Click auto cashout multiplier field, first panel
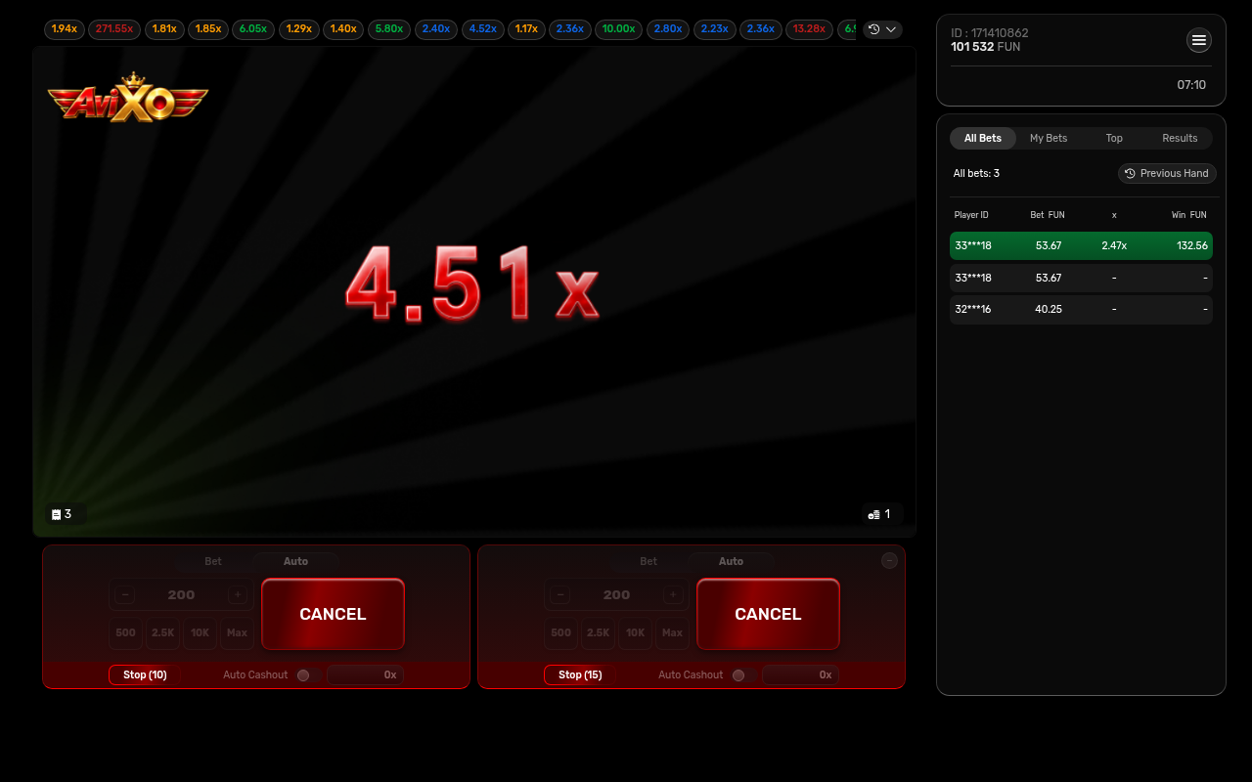The height and width of the screenshot is (782, 1252). [365, 675]
